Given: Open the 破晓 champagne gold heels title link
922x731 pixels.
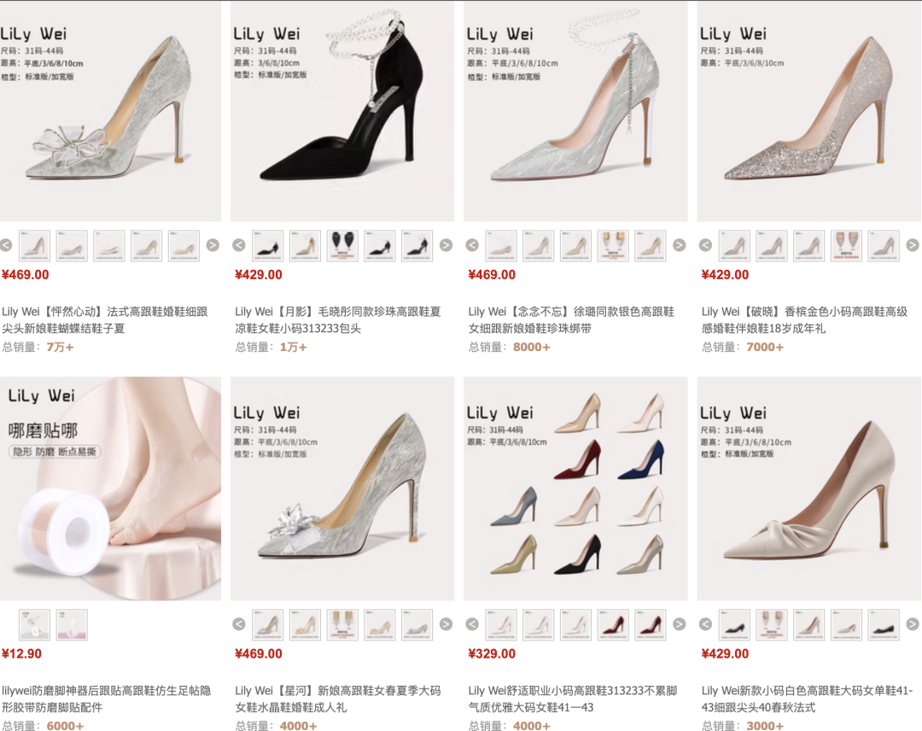Looking at the screenshot, I should (804, 320).
